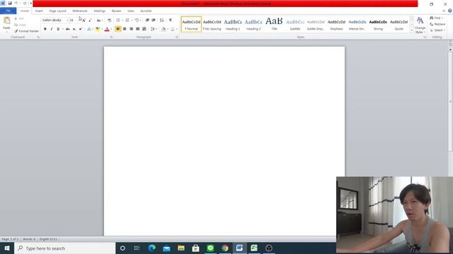Screen dimensions: 453x254
Task: Click the Paste icon in Clipboard group
Action: pos(6,20)
